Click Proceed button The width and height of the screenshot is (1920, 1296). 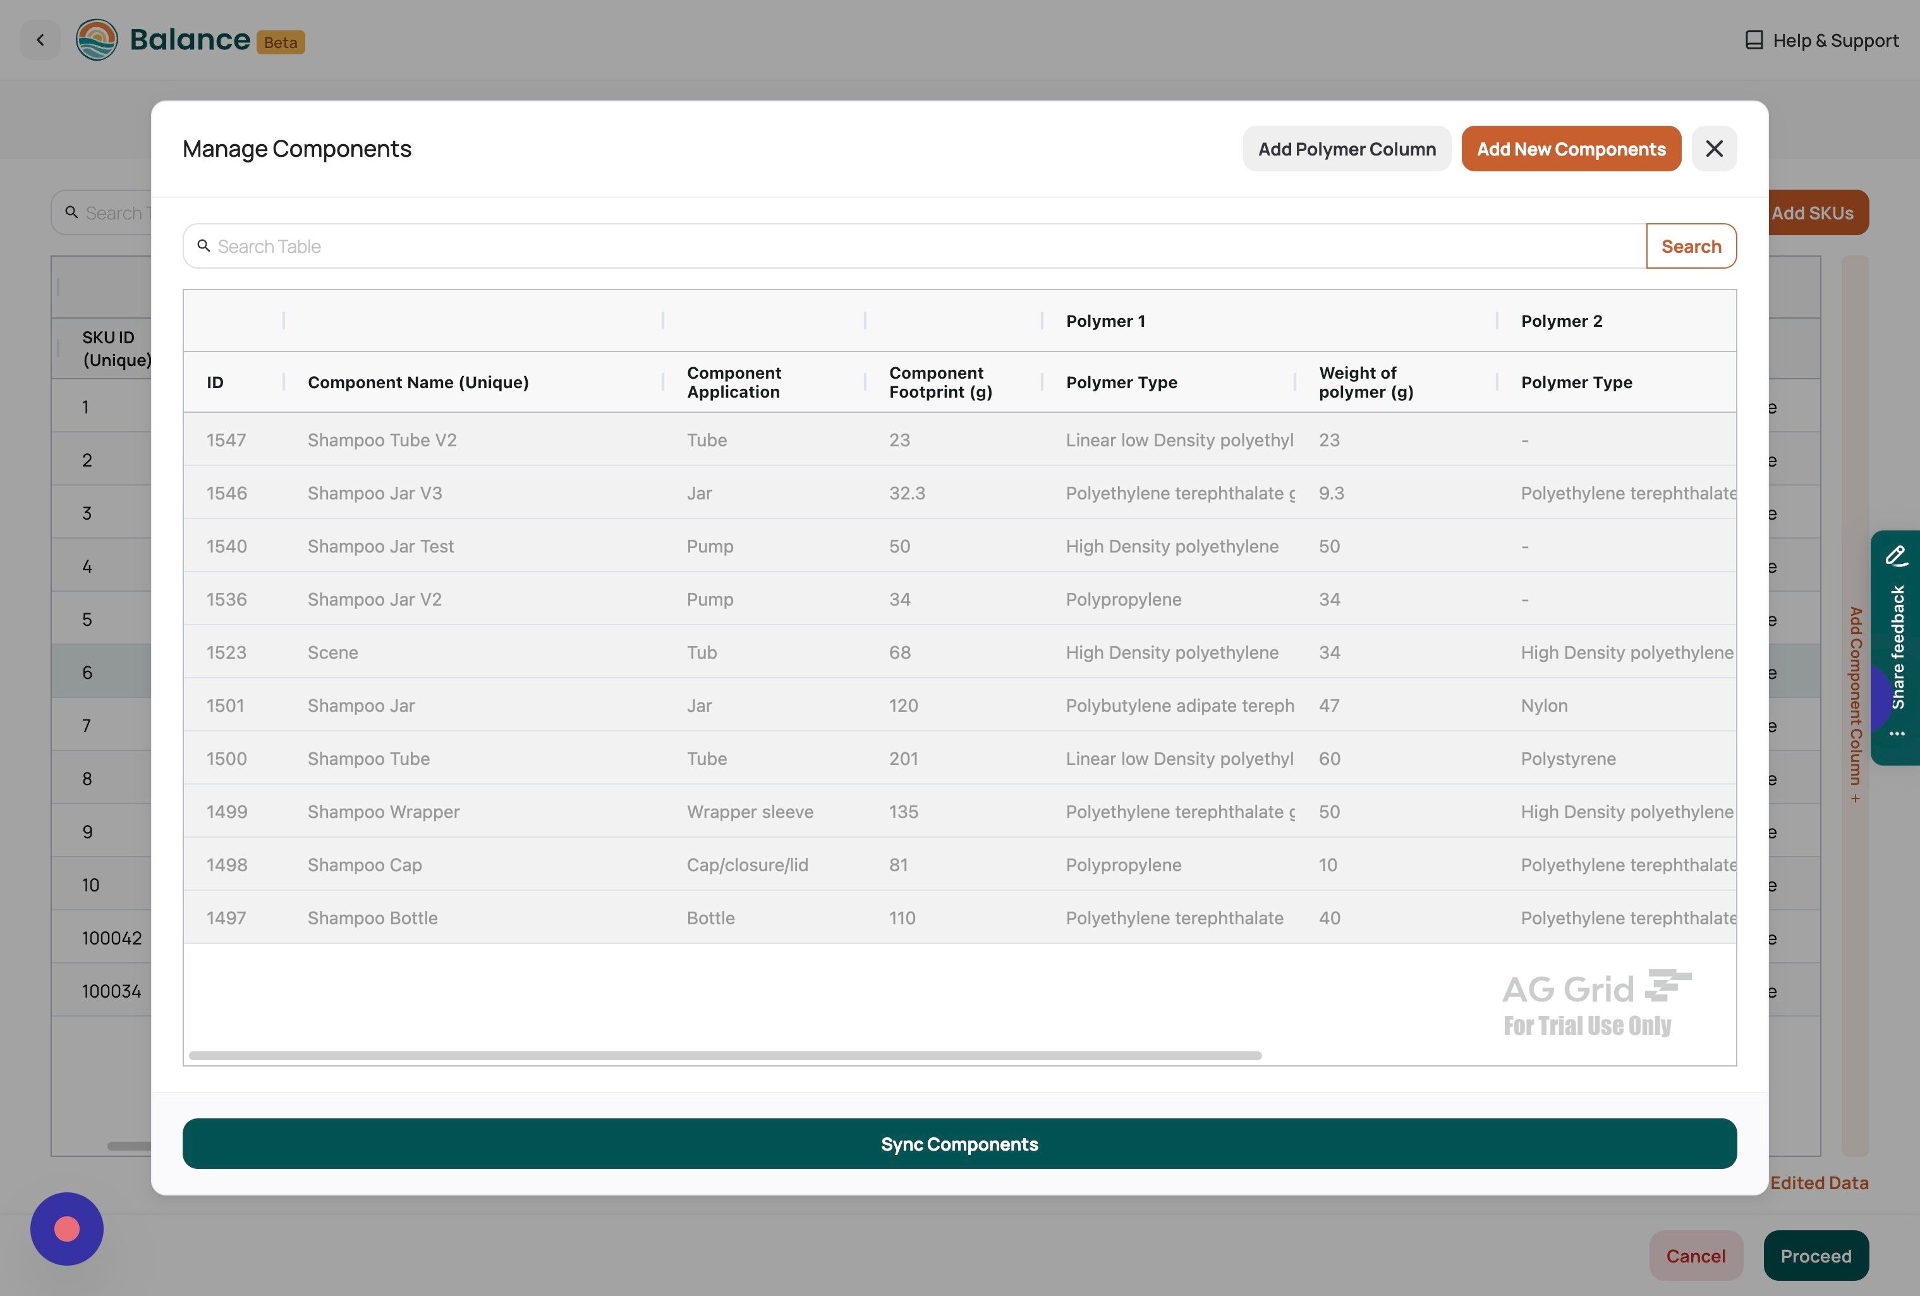pos(1816,1256)
